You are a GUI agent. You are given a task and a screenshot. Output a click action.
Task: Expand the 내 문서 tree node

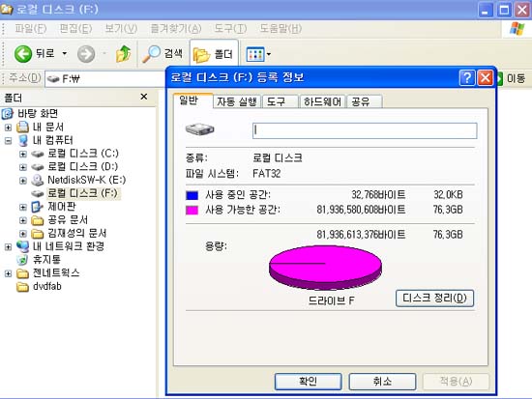tap(8, 128)
